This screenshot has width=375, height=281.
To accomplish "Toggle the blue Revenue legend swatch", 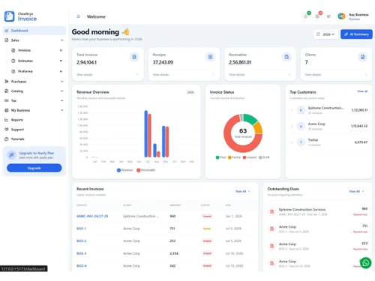I will [118, 170].
